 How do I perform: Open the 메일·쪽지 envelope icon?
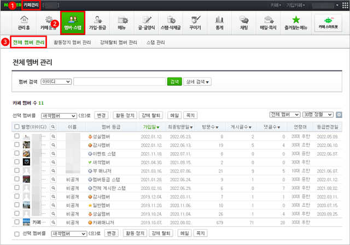coord(269,20)
